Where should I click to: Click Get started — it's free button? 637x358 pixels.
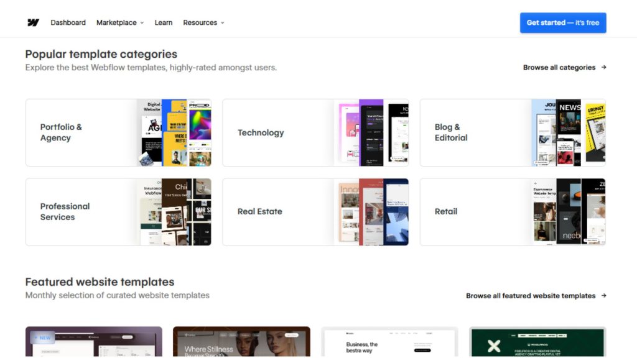click(562, 23)
